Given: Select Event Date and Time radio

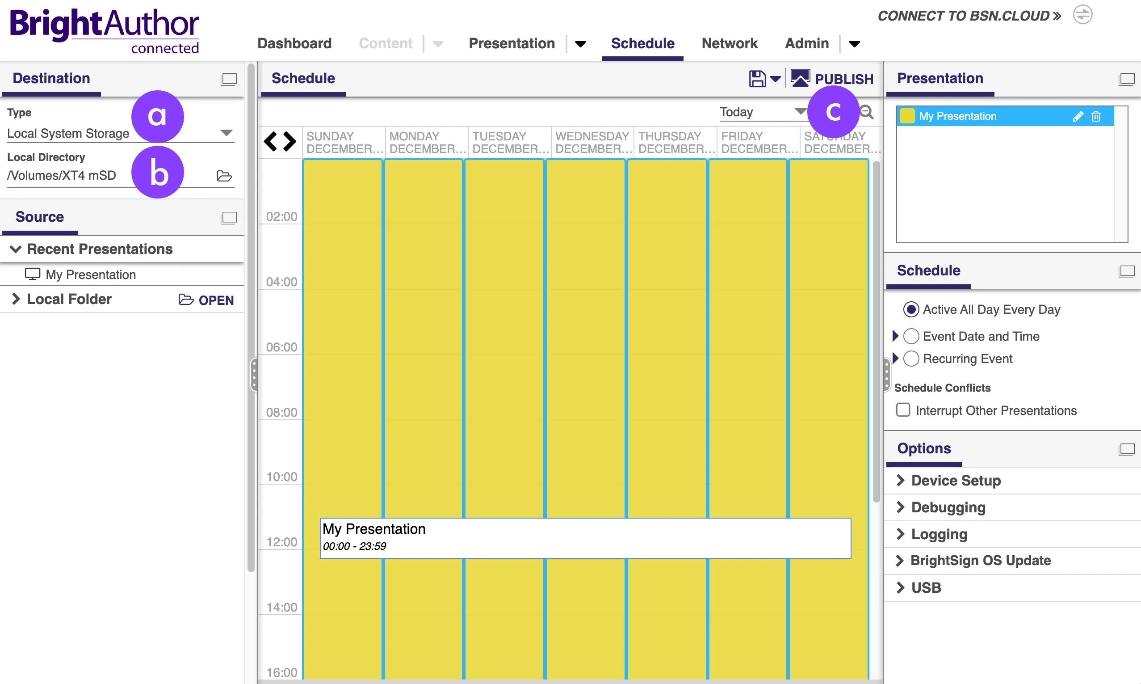Looking at the screenshot, I should (x=911, y=336).
